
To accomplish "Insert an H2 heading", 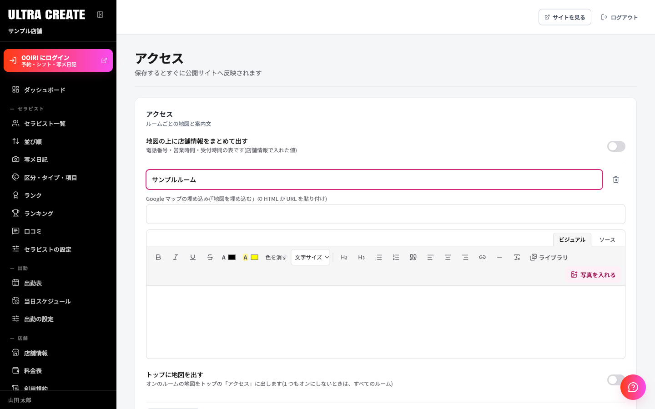I will tap(344, 257).
